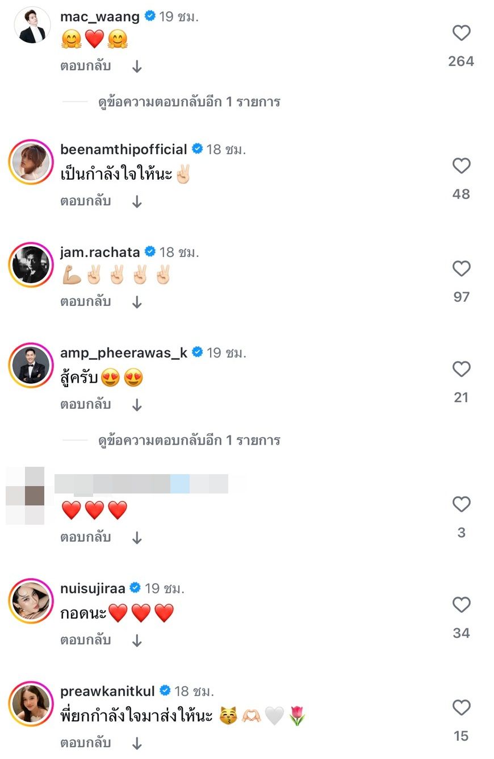
Task: Reply to preawkanitkul's comment
Action: tap(86, 743)
